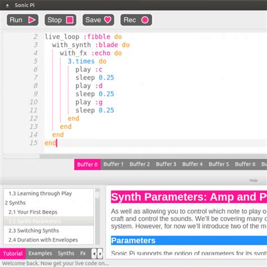Open 1.3 Learning through Play entry
This screenshot has width=267, height=267.
click(x=40, y=193)
